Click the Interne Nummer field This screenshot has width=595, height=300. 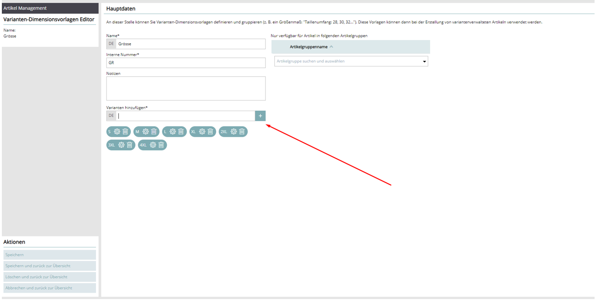point(186,63)
